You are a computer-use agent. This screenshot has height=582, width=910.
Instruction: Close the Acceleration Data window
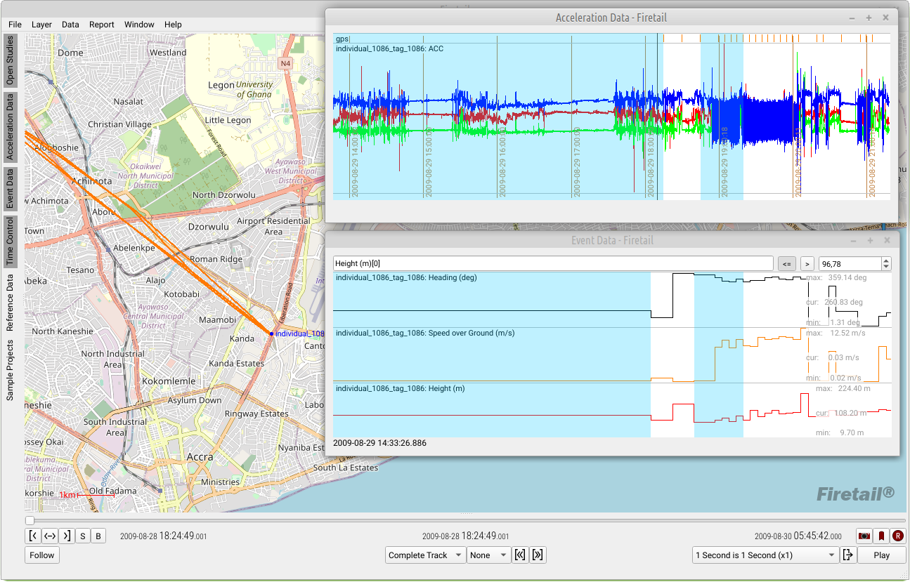[885, 18]
